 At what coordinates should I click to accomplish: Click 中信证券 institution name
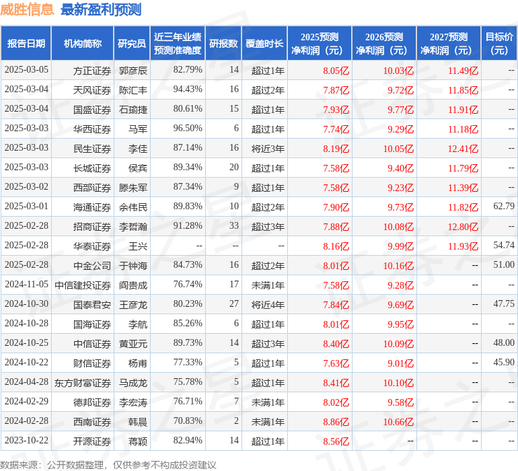(92, 344)
